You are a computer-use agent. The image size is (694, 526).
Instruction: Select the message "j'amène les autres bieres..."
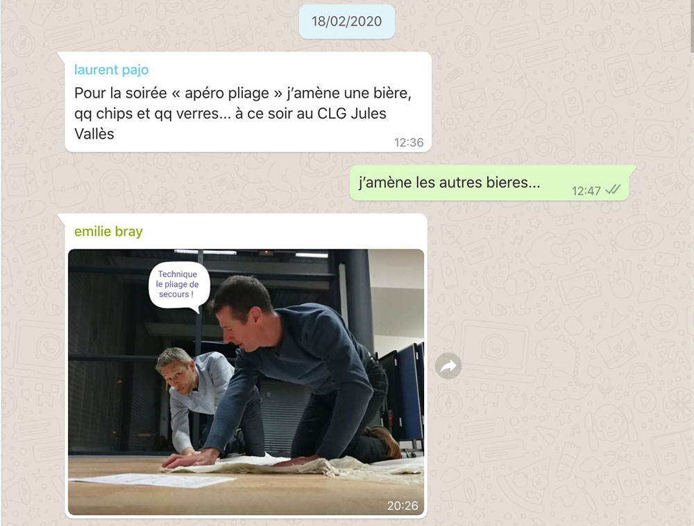[449, 182]
